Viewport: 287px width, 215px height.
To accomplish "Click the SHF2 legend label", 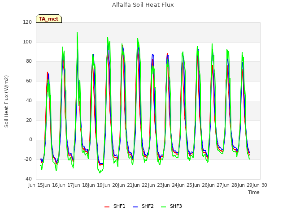I will pyautogui.click(x=148, y=206).
